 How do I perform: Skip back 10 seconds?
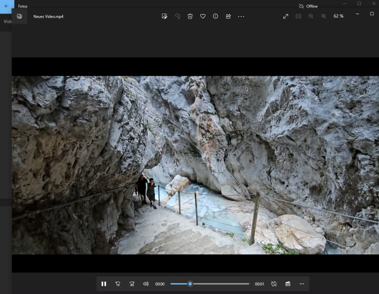[118, 284]
